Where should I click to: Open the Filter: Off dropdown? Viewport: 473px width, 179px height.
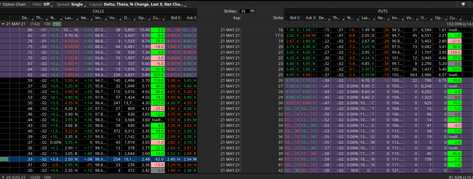[42, 4]
